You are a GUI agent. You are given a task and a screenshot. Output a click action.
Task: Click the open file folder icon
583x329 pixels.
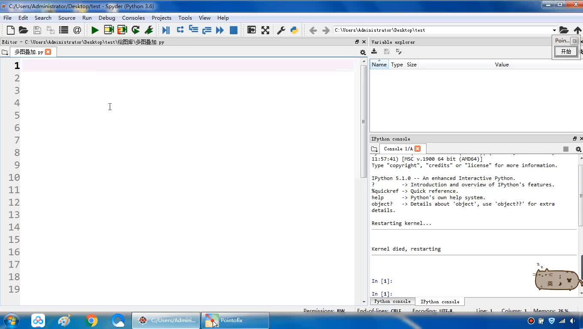23,30
